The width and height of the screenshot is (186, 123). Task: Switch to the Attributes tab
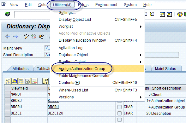pos(21,69)
